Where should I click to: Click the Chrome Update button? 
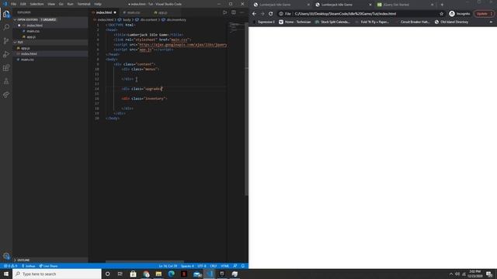click(484, 14)
